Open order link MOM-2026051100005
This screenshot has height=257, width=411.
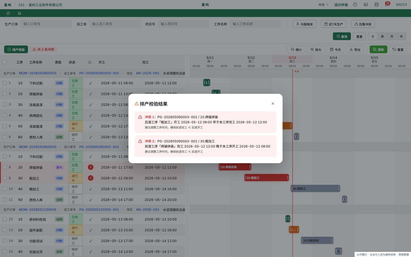pos(38,209)
